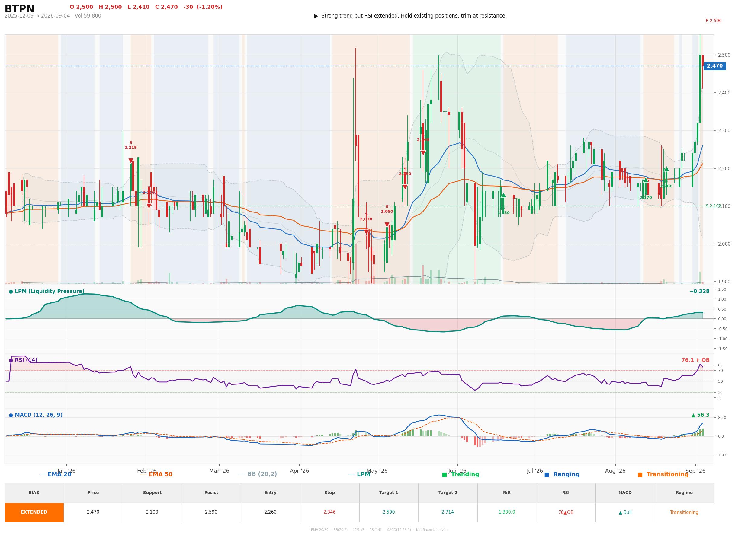Click the Regime column header

tap(684, 493)
